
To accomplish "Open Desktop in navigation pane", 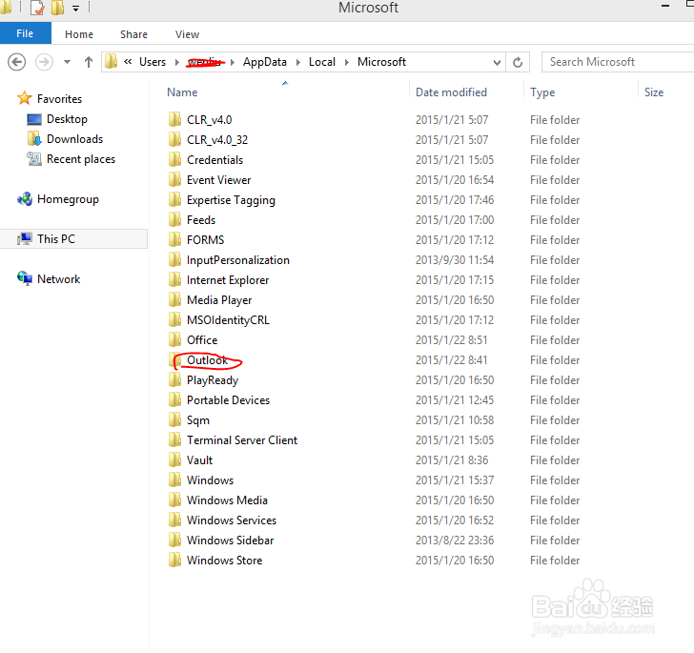I will pyautogui.click(x=67, y=119).
